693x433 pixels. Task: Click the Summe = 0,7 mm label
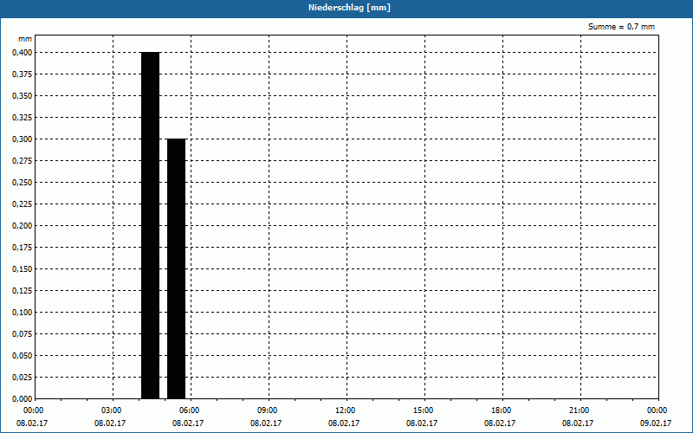[621, 27]
